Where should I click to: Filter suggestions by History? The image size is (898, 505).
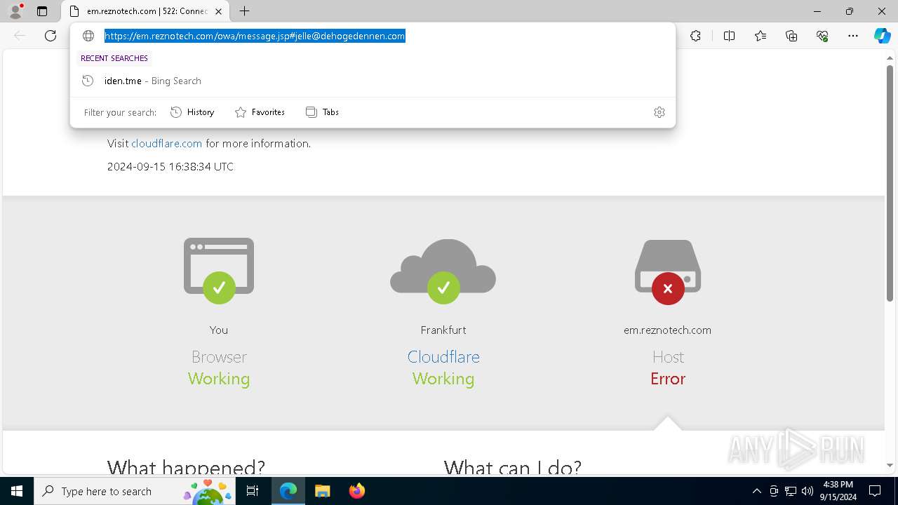(193, 112)
